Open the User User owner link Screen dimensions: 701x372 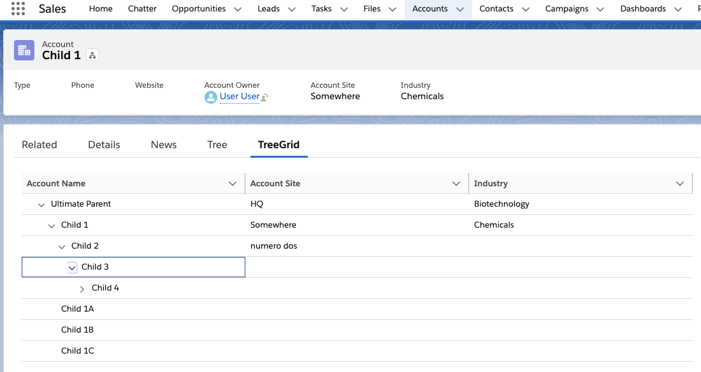240,97
